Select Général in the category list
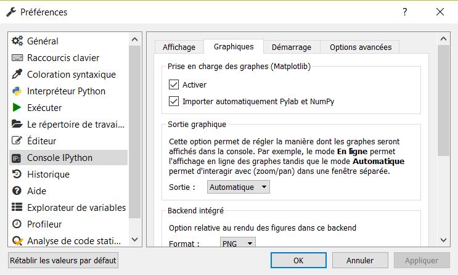The image size is (458, 275). pyautogui.click(x=68, y=41)
